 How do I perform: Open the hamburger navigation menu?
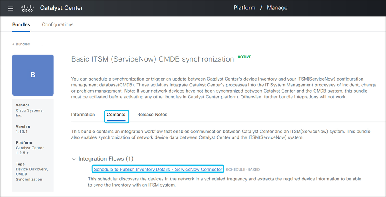pos(10,8)
